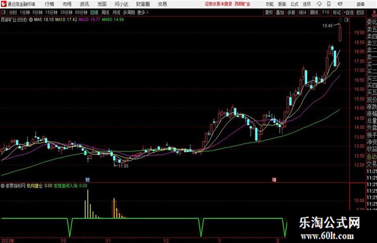Select the 多周期 tab
Viewport: 377px width, 243px height.
click(129, 12)
